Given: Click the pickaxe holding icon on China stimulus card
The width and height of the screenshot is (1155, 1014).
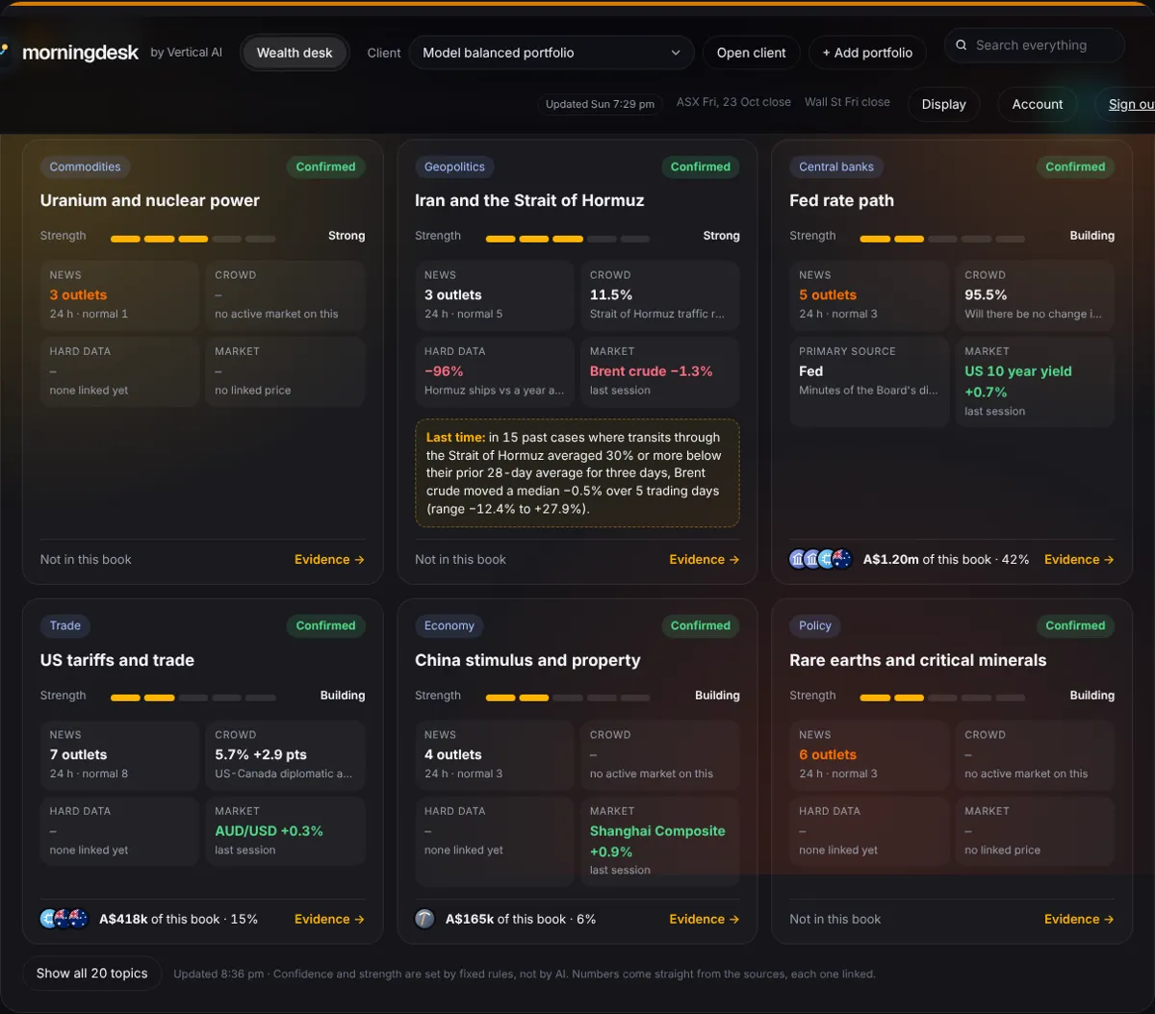Looking at the screenshot, I should coord(424,919).
